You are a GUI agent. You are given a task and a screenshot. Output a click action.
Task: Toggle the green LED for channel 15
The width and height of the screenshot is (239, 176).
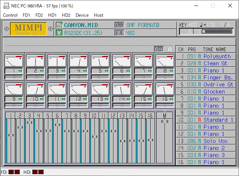coord(150,99)
